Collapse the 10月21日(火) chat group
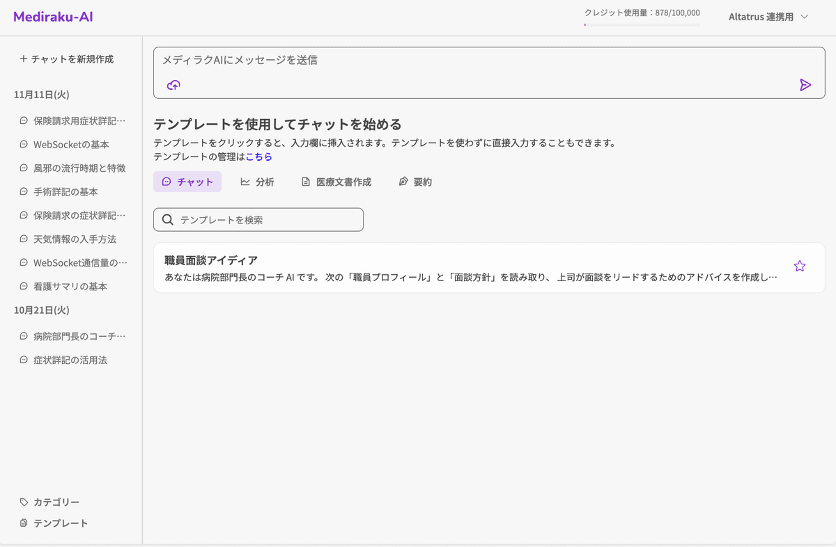The image size is (836, 547). coord(41,310)
